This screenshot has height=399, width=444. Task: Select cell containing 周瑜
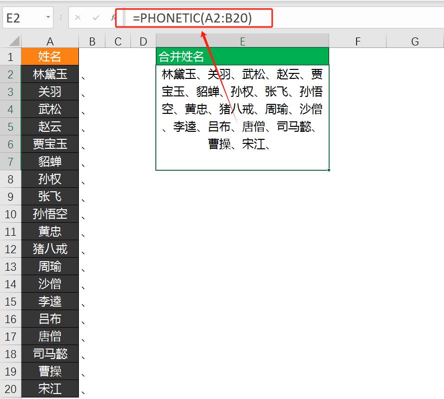click(50, 267)
